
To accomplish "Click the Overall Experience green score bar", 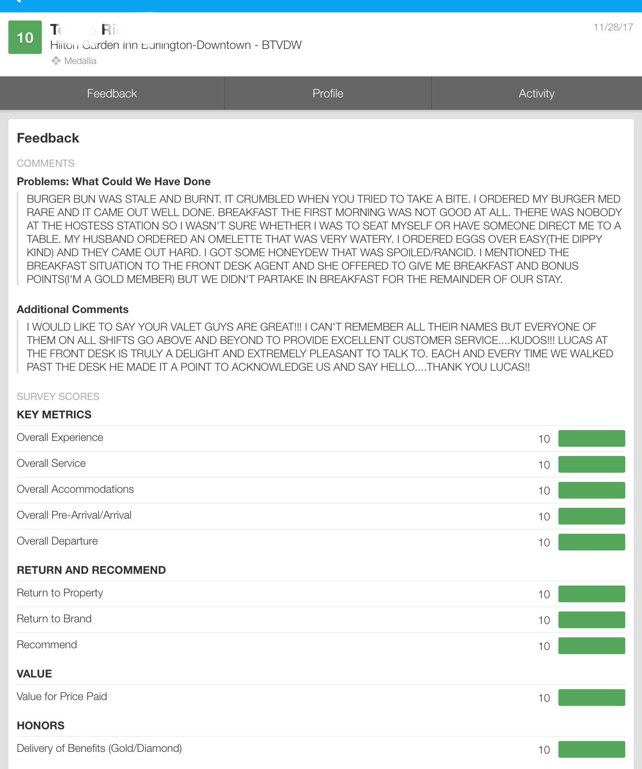I will tap(591, 438).
